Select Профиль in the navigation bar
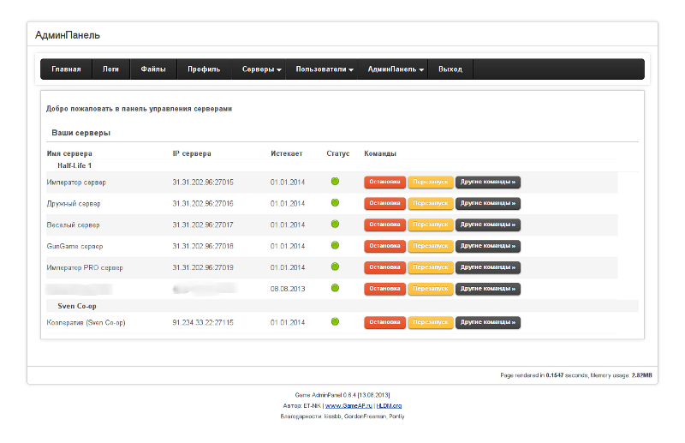The width and height of the screenshot is (685, 443). pos(204,69)
